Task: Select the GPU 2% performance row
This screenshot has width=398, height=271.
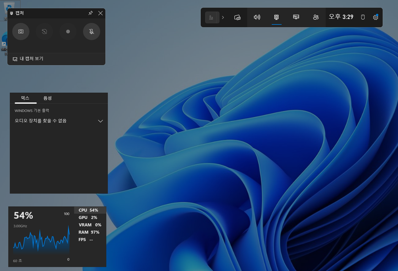Action: [90, 217]
